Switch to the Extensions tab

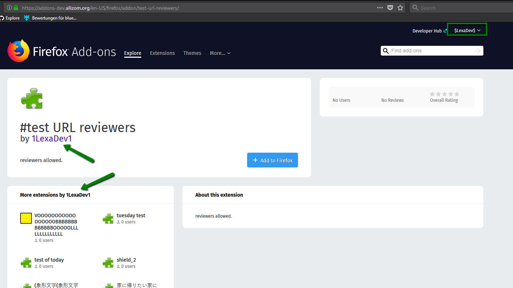pyautogui.click(x=162, y=53)
